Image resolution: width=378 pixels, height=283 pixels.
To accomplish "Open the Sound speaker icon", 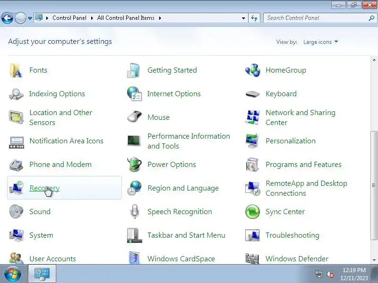I will (16, 211).
